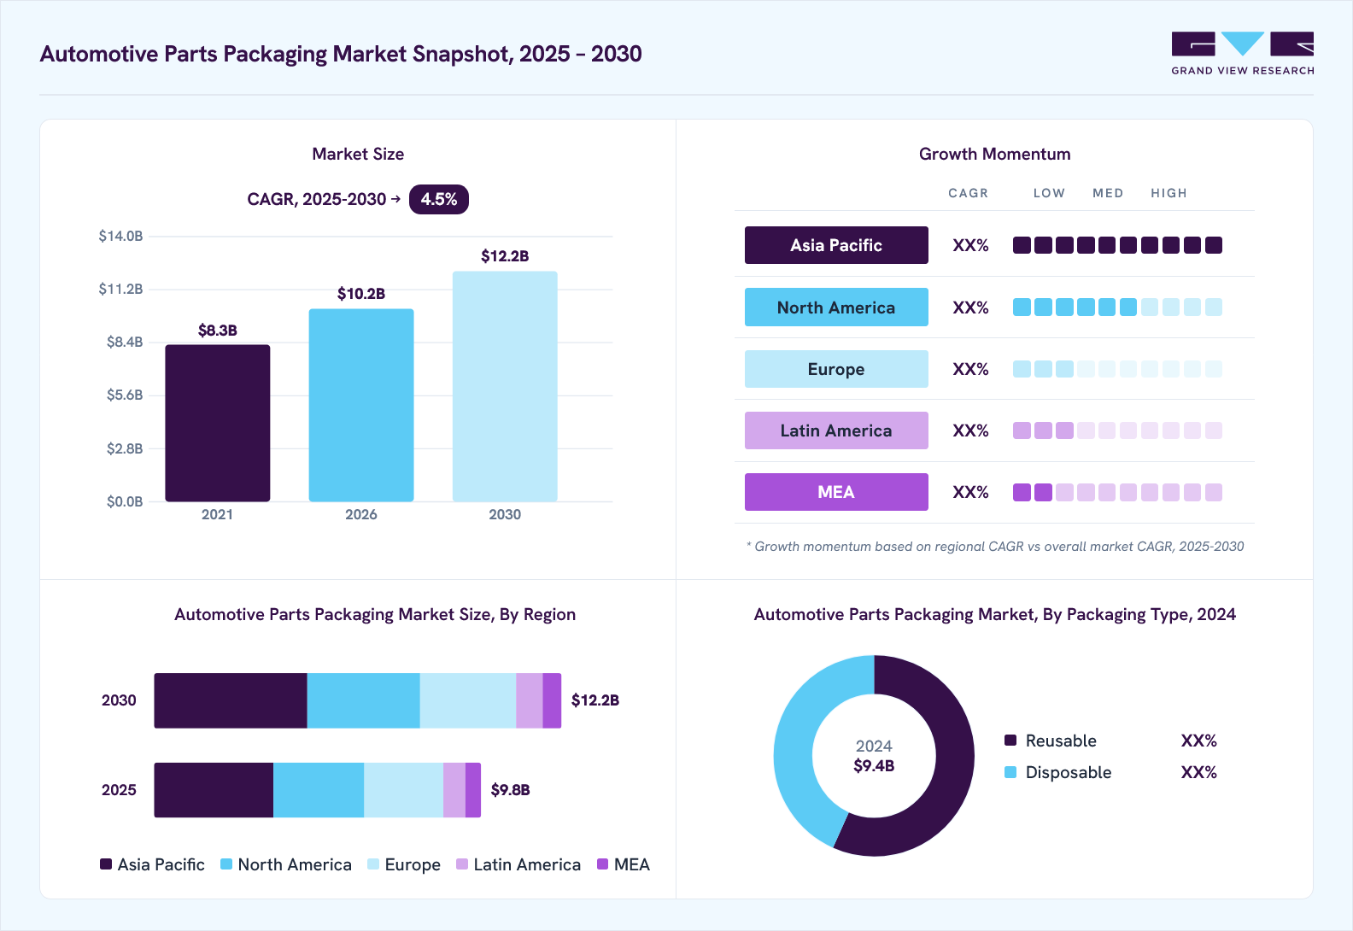This screenshot has height=931, width=1353.
Task: Click the Asia Pacific growth momentum indicator squares
Action: point(1117,245)
